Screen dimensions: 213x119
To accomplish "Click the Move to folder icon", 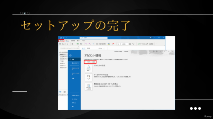I will point(81,44).
